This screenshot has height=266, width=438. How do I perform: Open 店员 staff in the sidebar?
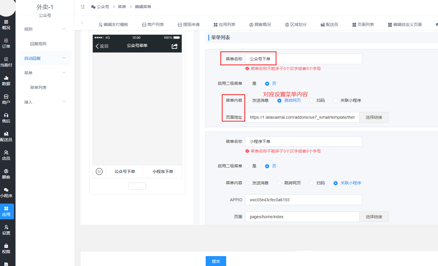(6, 155)
